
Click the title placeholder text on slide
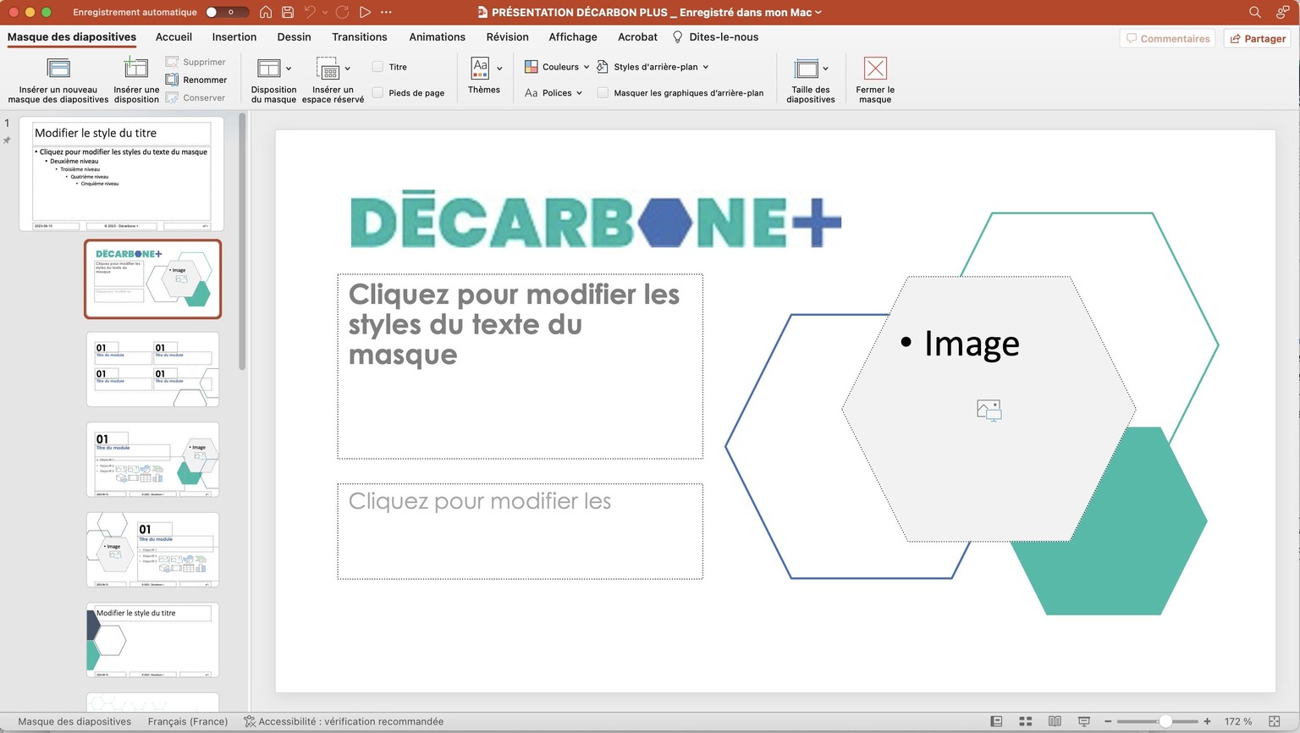(x=514, y=324)
